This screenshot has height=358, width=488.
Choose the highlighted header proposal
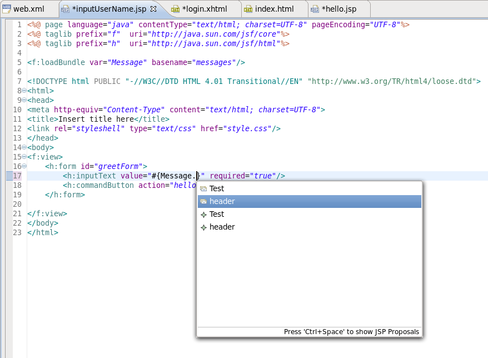pos(222,201)
